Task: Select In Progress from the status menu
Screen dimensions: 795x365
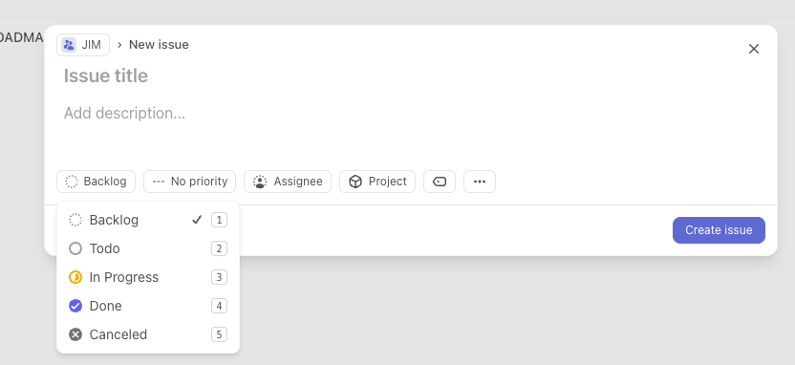Action: pos(148,277)
